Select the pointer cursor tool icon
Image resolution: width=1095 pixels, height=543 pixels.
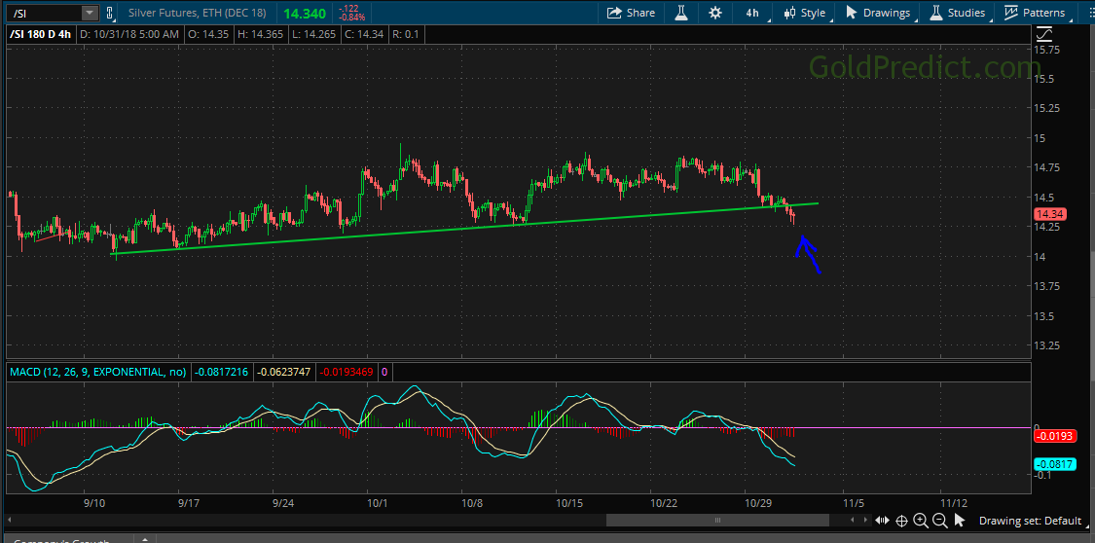tap(958, 521)
